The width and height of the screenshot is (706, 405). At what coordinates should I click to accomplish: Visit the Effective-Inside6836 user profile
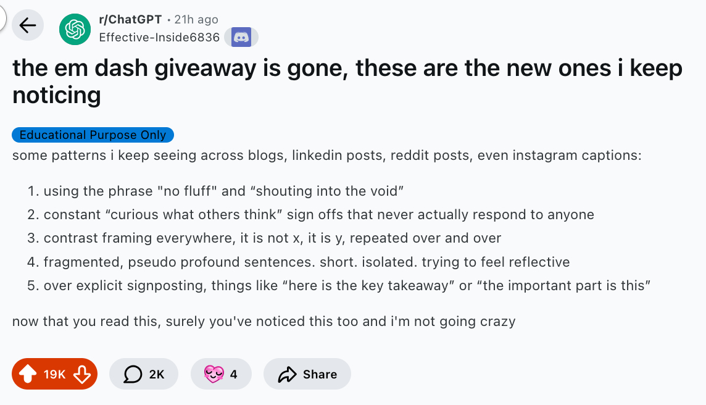(x=159, y=37)
